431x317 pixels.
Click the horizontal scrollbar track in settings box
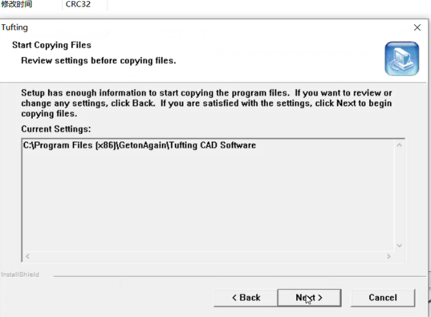[x=208, y=256]
